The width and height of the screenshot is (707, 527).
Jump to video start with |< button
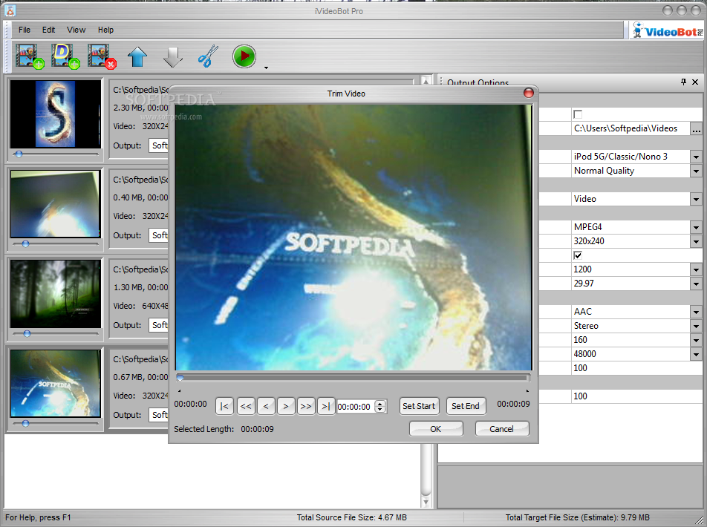(x=224, y=406)
